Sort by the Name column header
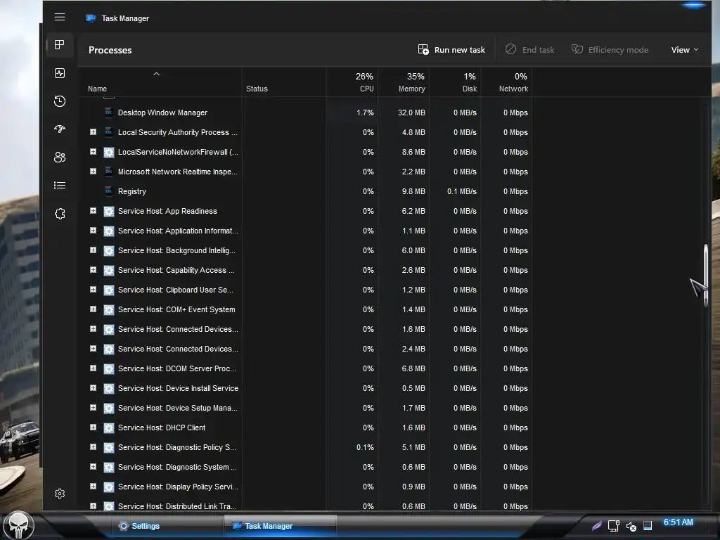This screenshot has width=720, height=540. (x=160, y=83)
